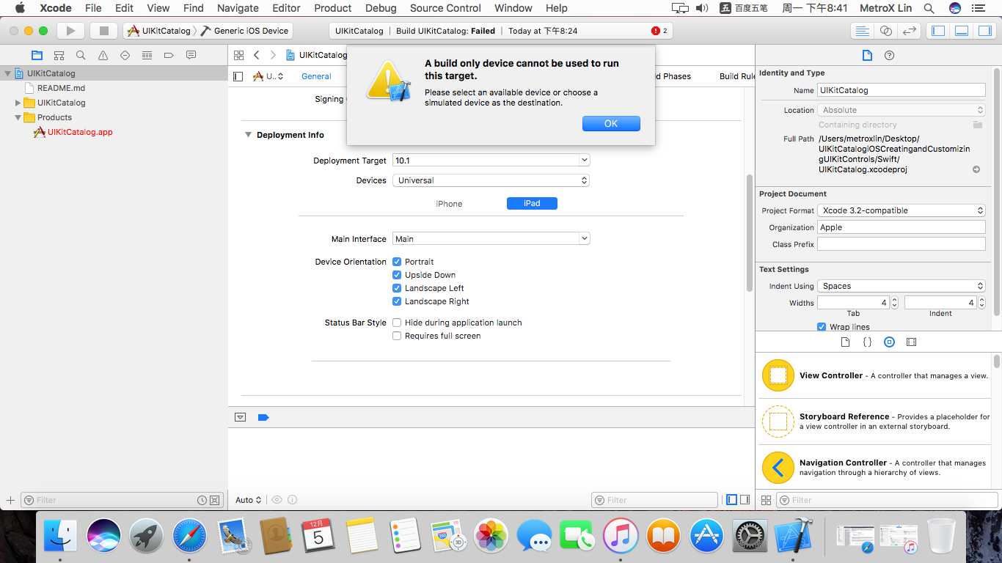The width and height of the screenshot is (1002, 563).
Task: Open the related items grid icon
Action: tap(238, 55)
